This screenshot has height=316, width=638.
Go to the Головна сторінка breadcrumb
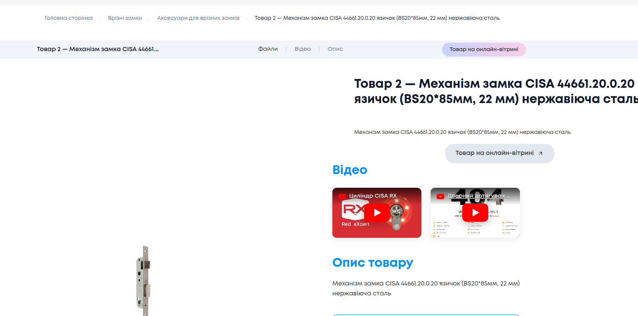click(68, 18)
